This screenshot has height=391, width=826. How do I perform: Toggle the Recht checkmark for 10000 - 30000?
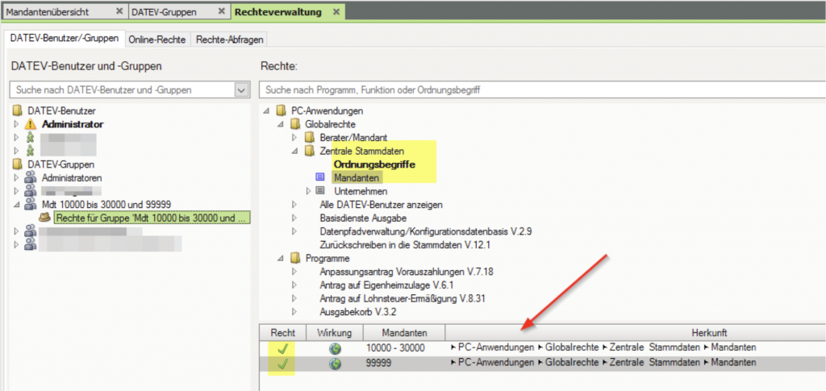pos(282,348)
